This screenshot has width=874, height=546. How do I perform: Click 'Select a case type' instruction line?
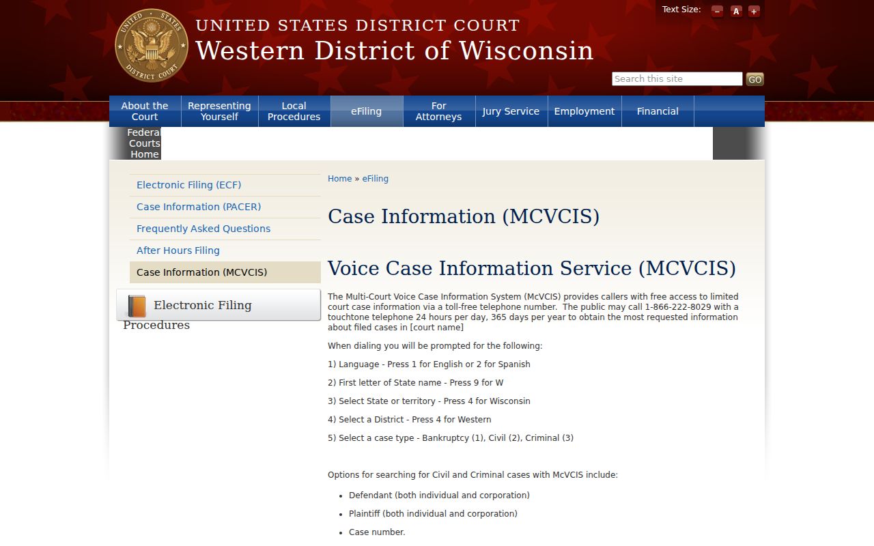[451, 438]
